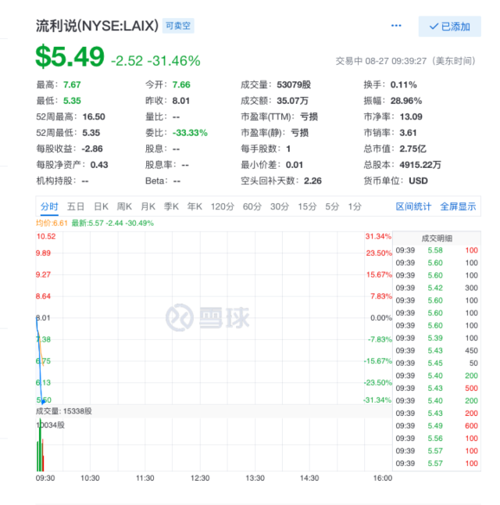Click the 总股本 value 4915.22万
Image resolution: width=500 pixels, height=505 pixels.
420,165
